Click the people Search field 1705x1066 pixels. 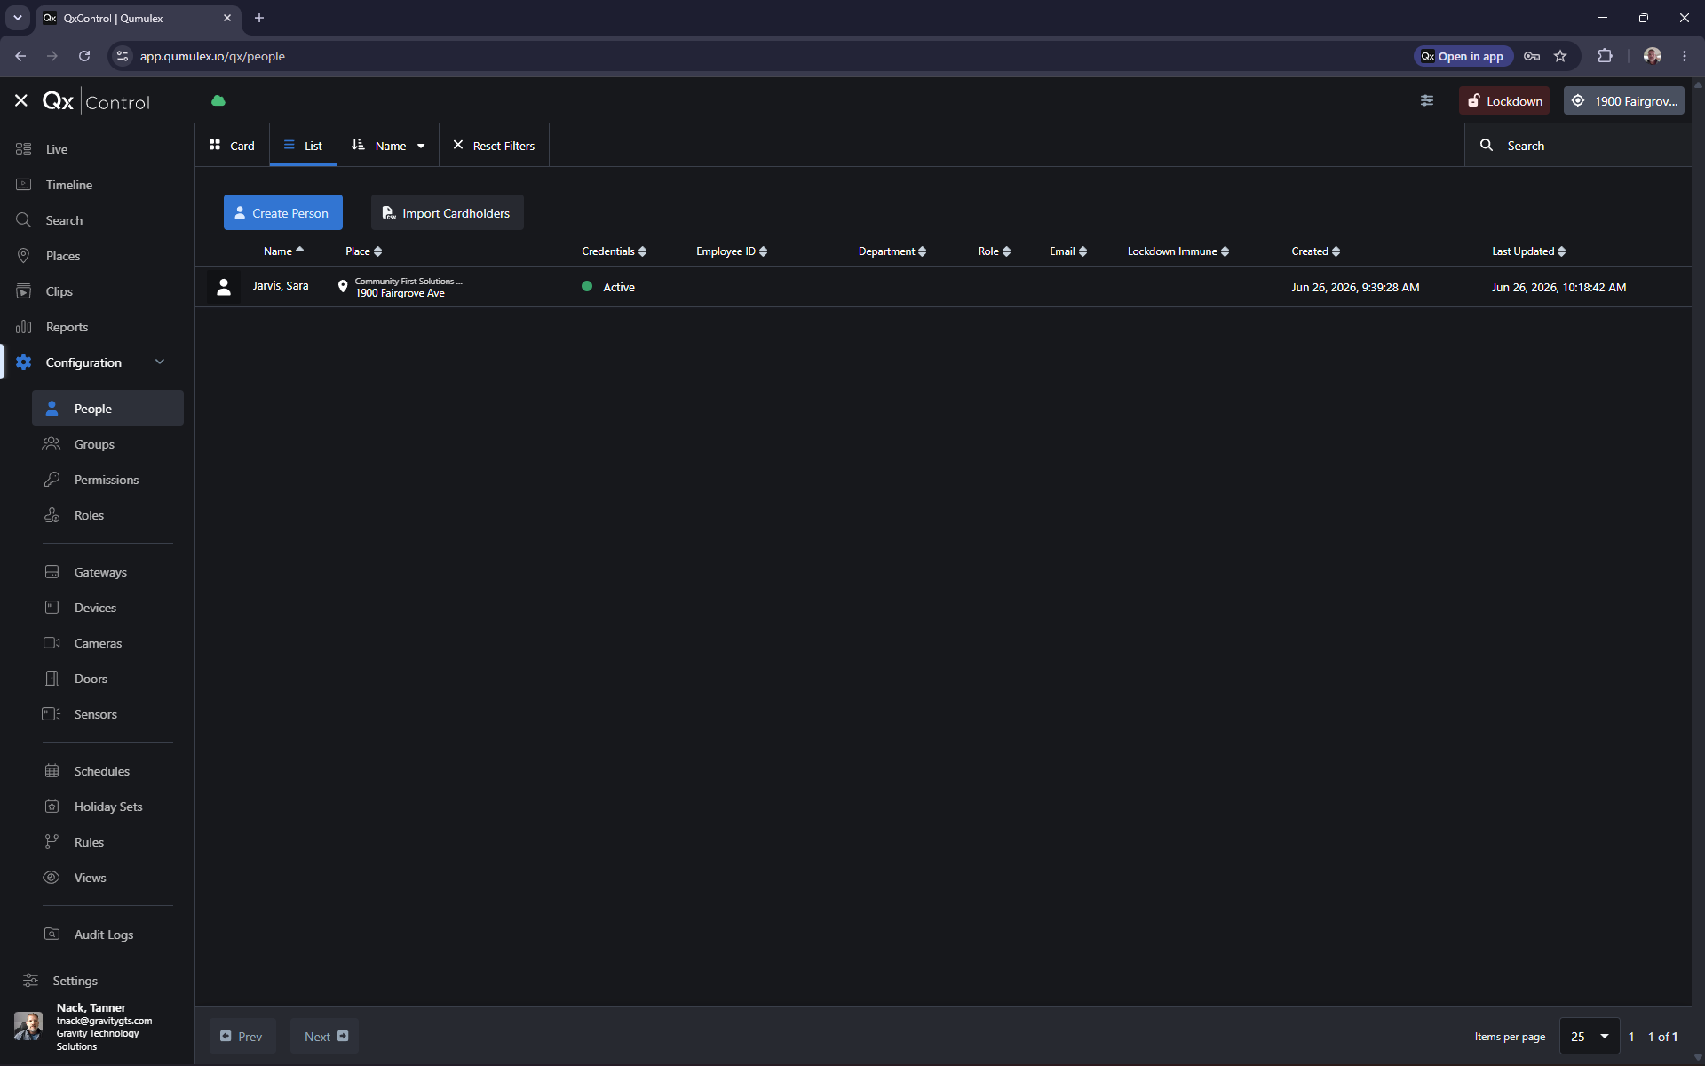[1578, 146]
